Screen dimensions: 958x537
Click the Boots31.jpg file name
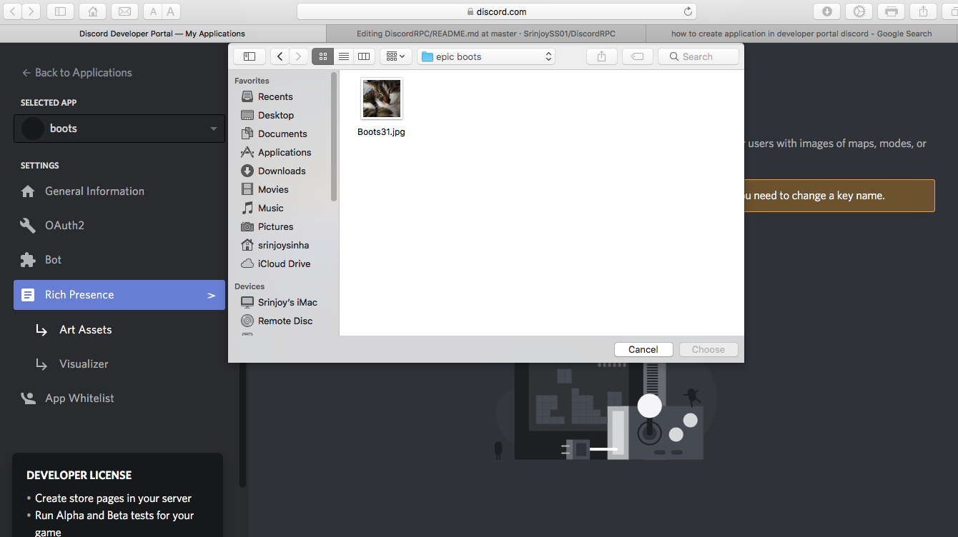(x=381, y=132)
